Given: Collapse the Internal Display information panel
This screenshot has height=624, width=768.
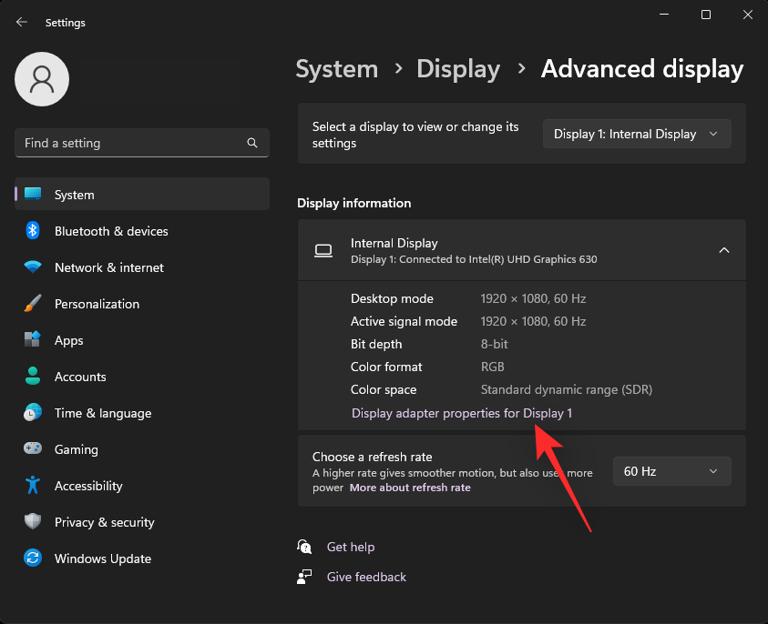Looking at the screenshot, I should 724,249.
